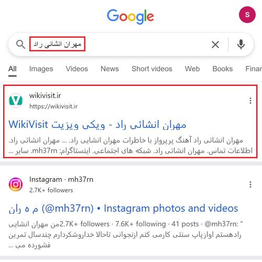Switch to the Videos tab

(77, 69)
